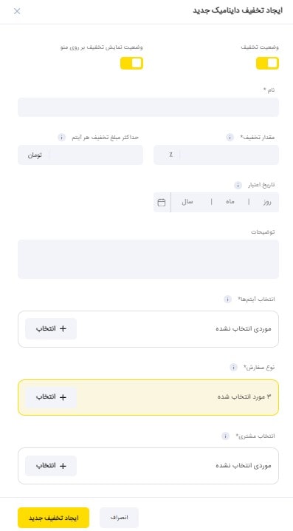Toggle وضعیت نمایش تخفیف بر روی منو switch
This screenshot has height=531, width=293.
coord(132,64)
